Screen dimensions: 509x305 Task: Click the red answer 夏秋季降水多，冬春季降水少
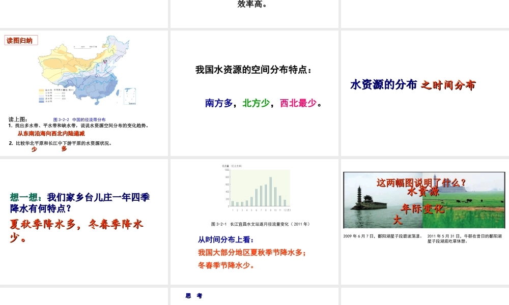pos(77,231)
